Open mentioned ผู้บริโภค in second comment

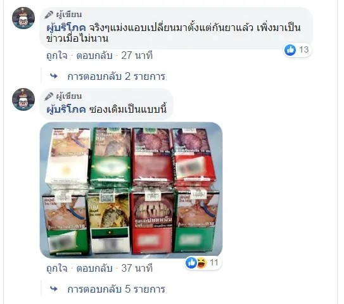tap(66, 109)
